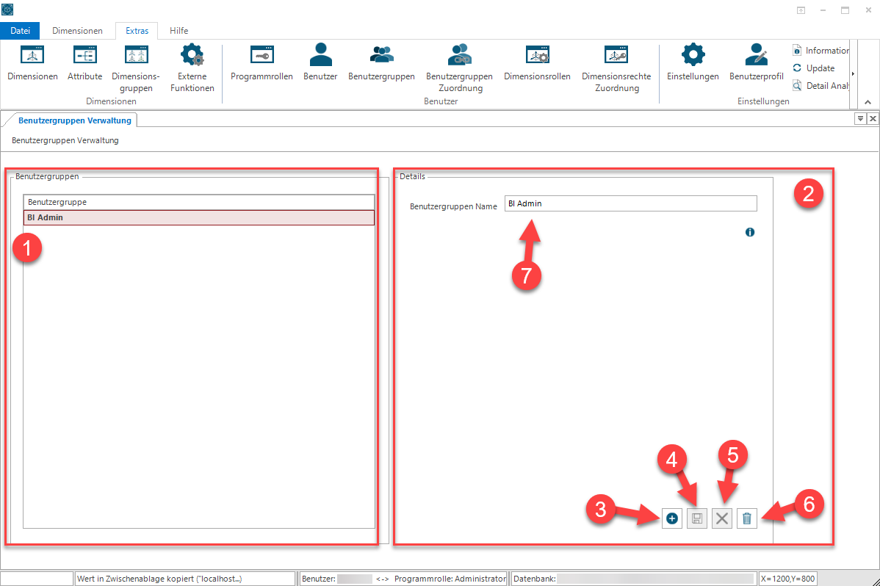Click the blue info icon in Details
The image size is (880, 586).
click(x=750, y=232)
